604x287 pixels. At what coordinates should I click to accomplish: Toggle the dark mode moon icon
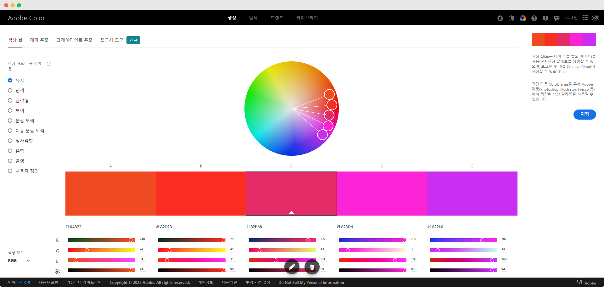coord(512,18)
